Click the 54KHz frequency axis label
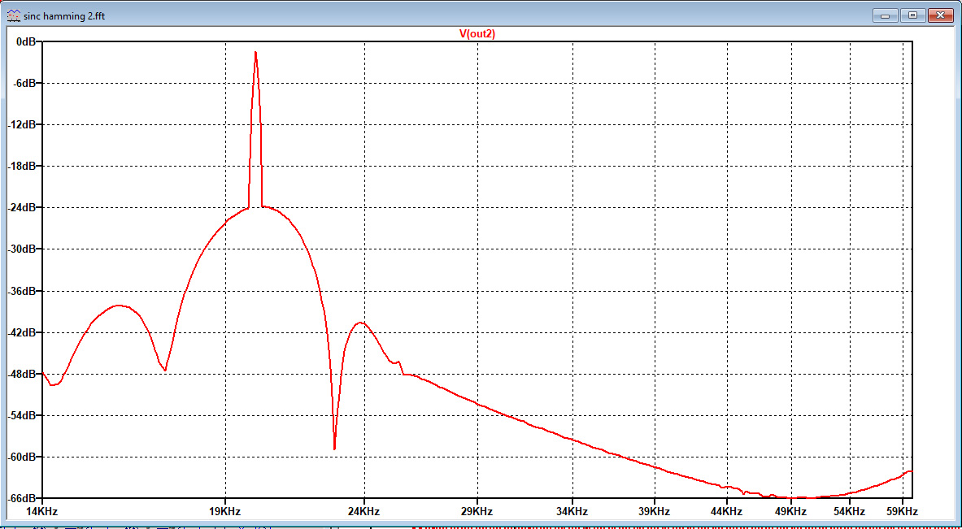962x529 pixels. point(849,511)
